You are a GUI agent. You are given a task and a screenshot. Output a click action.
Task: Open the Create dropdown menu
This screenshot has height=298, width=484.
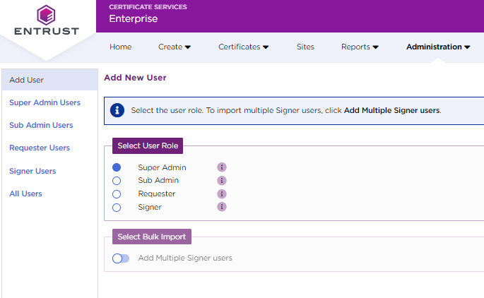coord(175,47)
